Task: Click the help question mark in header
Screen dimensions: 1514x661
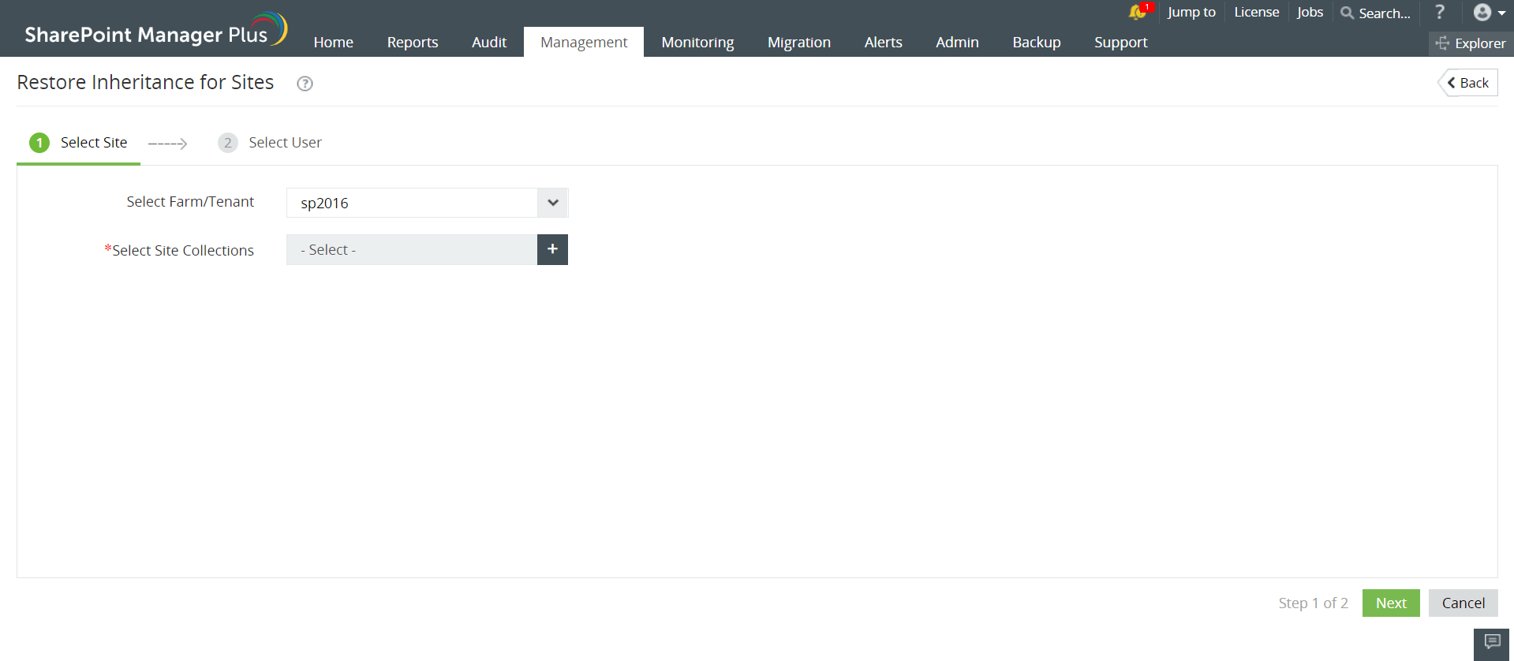Action: pyautogui.click(x=1440, y=12)
